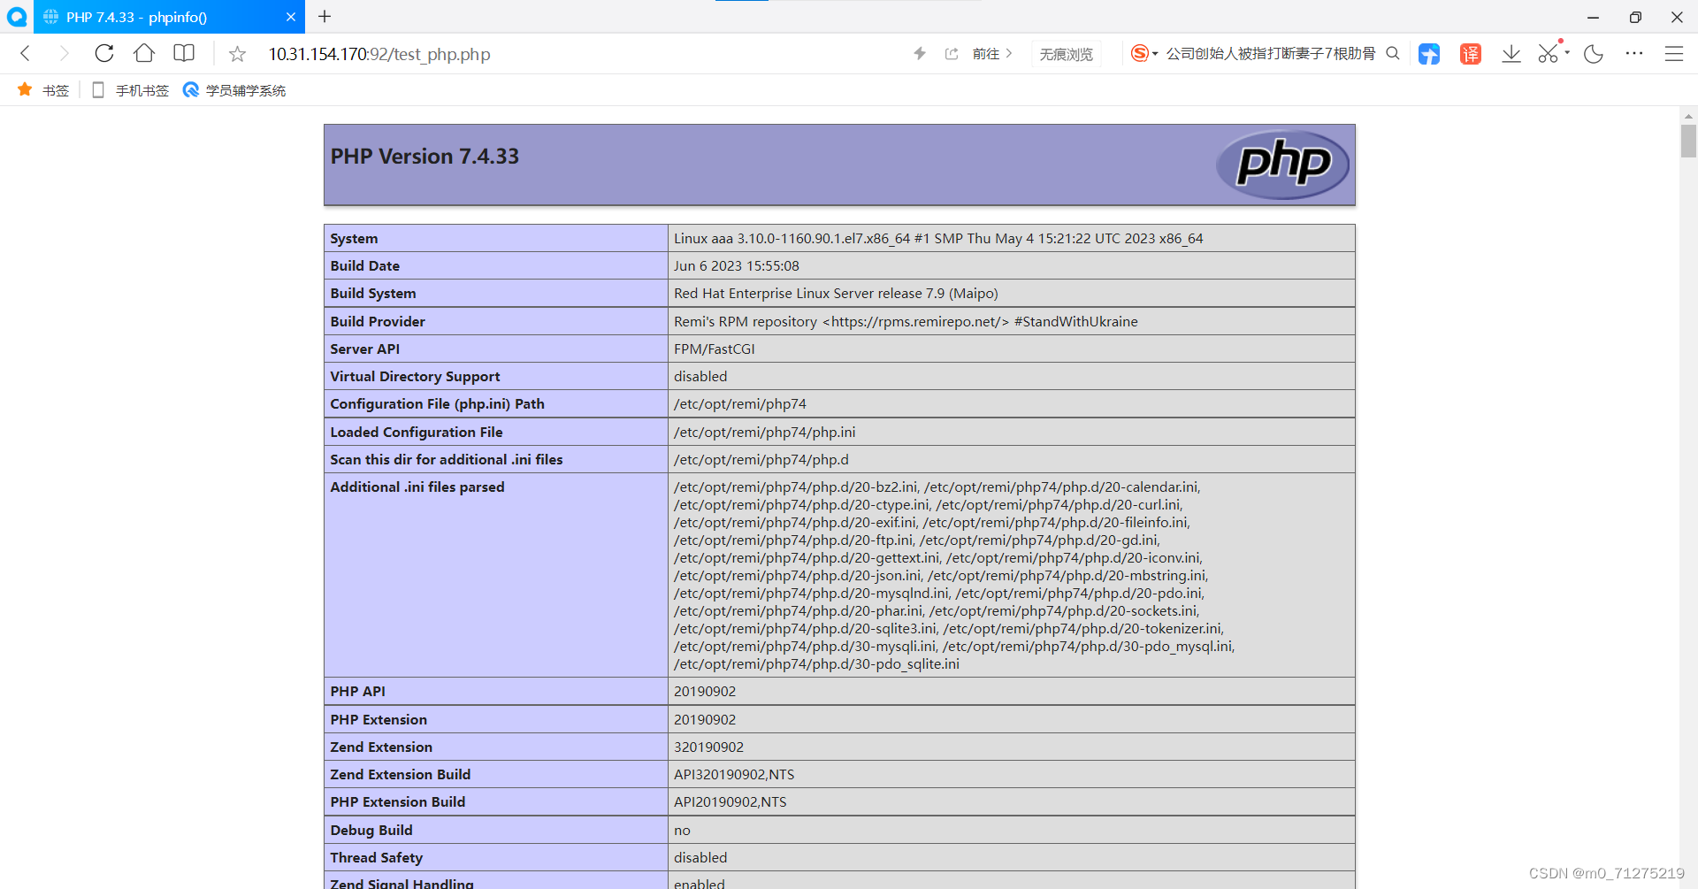The height and width of the screenshot is (889, 1698).
Task: Click the 'API320190902,NTS' value
Action: point(734,775)
